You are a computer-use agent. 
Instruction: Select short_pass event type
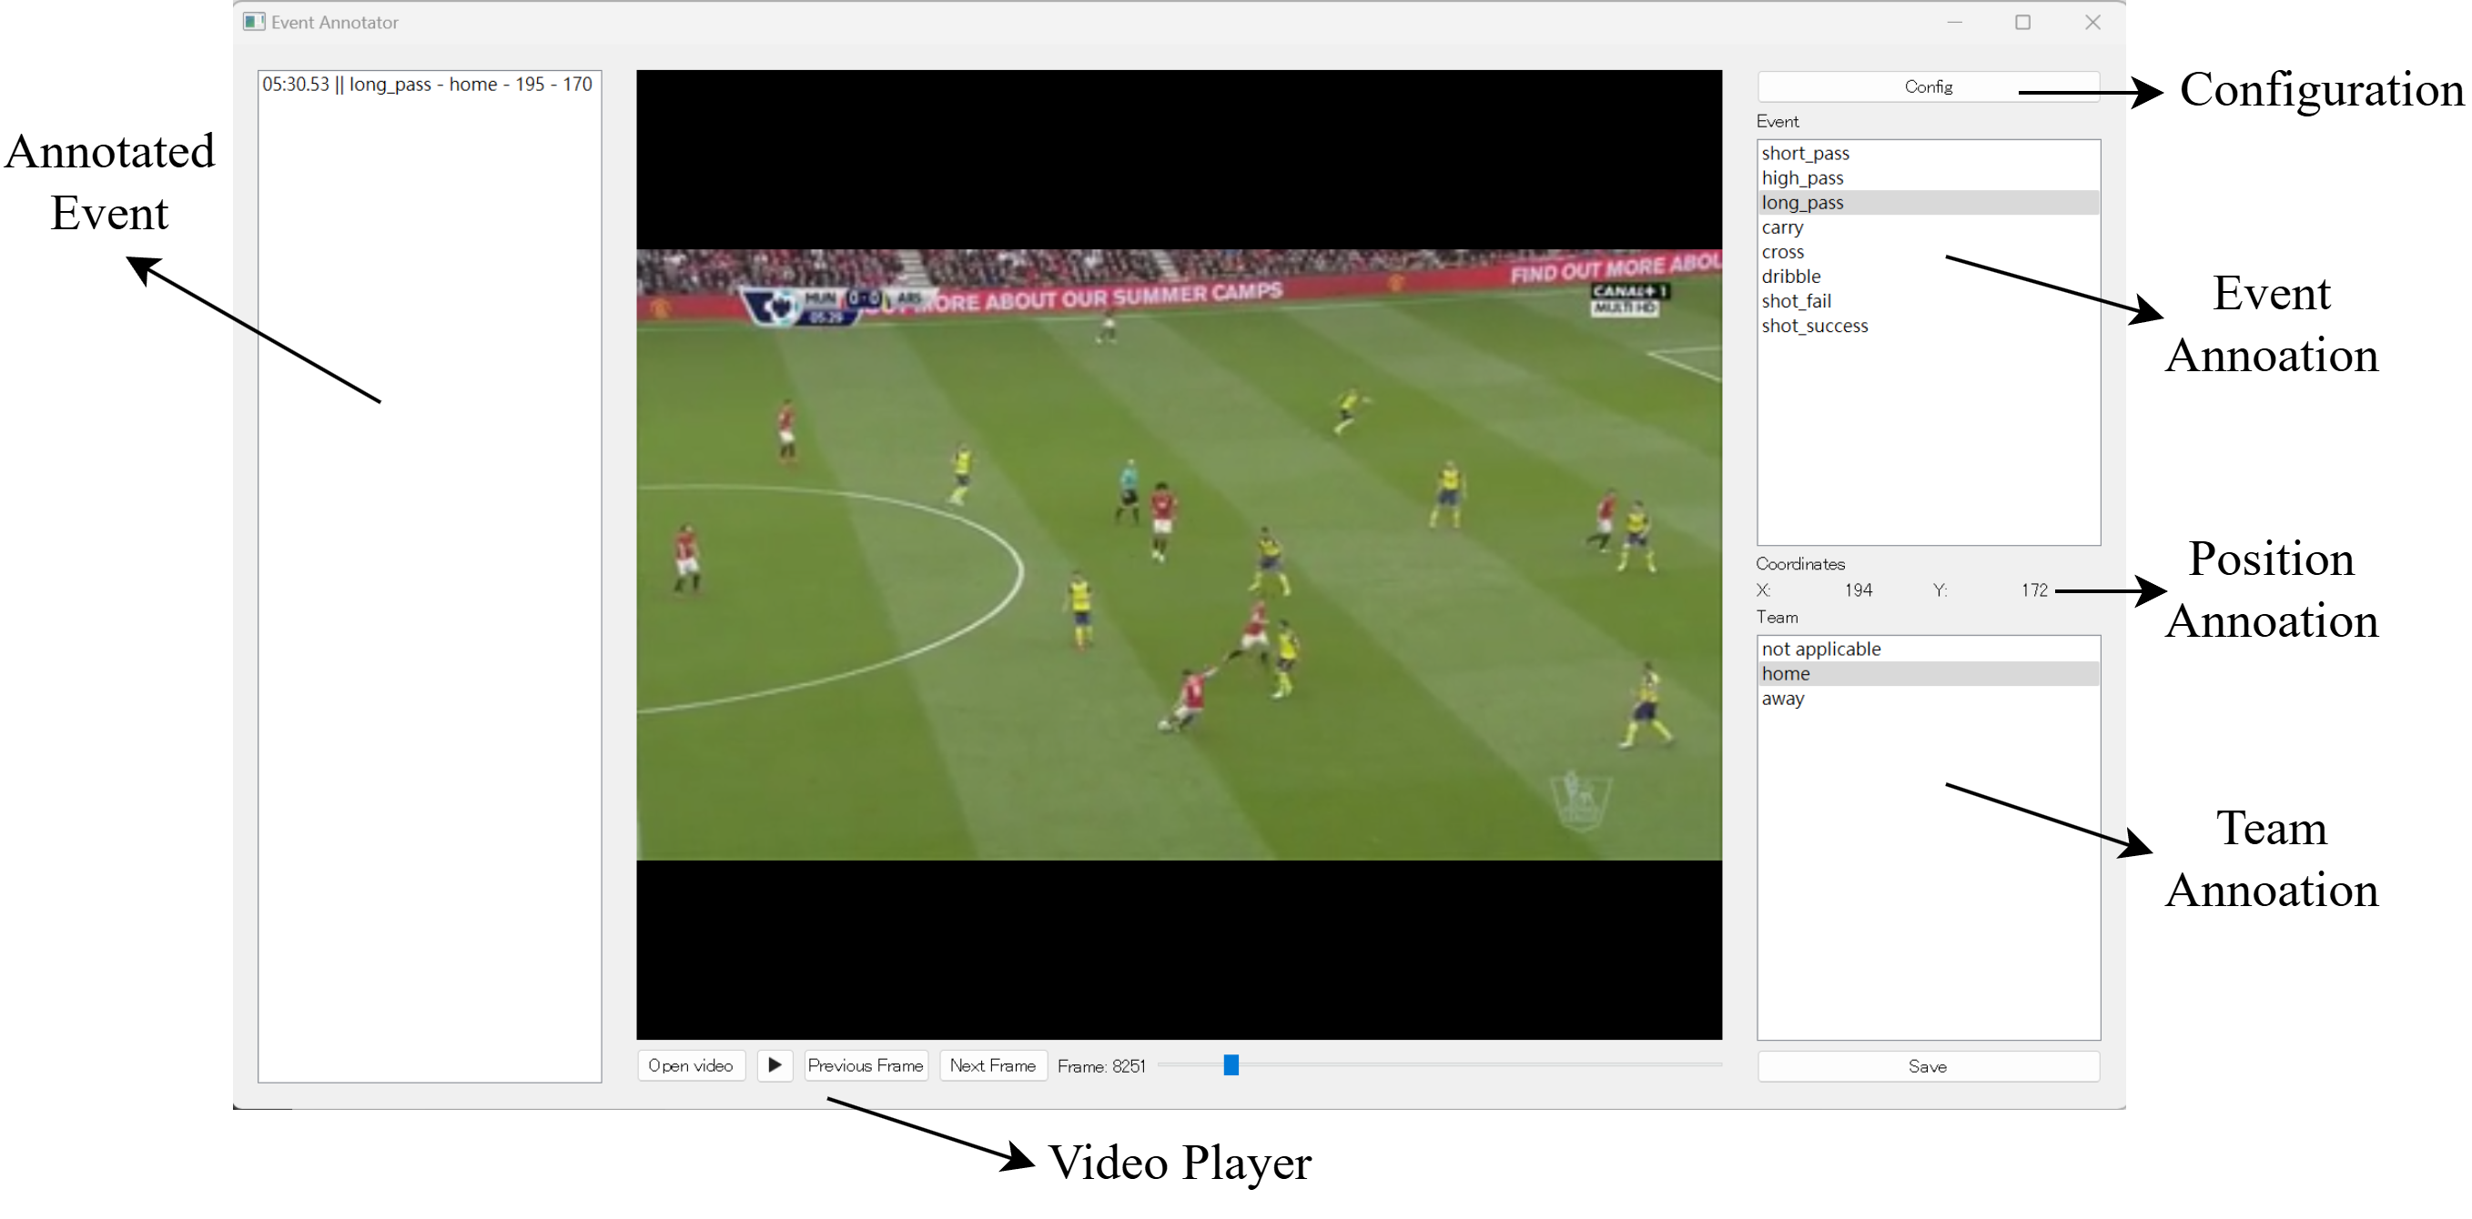point(1805,154)
